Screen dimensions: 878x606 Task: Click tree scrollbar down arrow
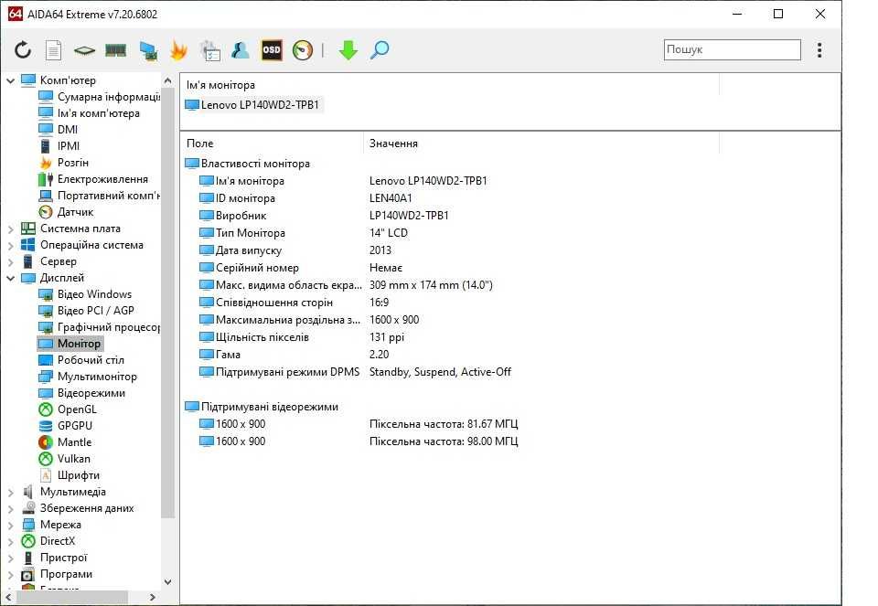point(167,582)
